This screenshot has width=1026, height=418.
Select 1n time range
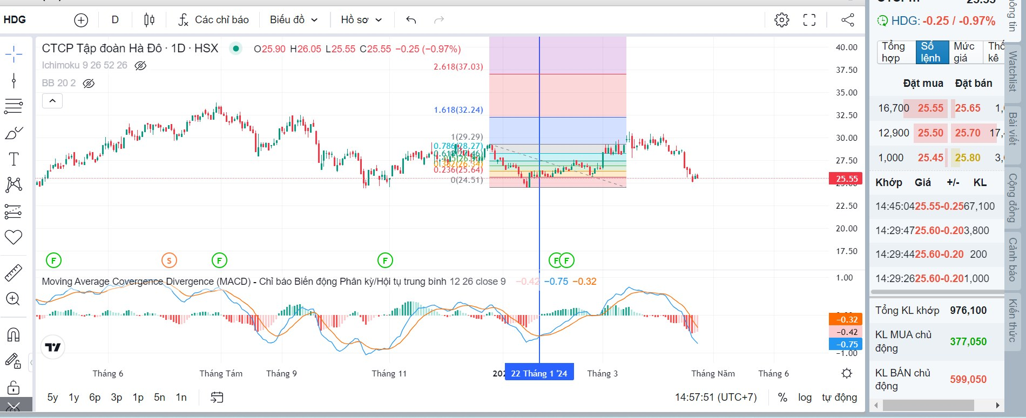[x=181, y=398]
